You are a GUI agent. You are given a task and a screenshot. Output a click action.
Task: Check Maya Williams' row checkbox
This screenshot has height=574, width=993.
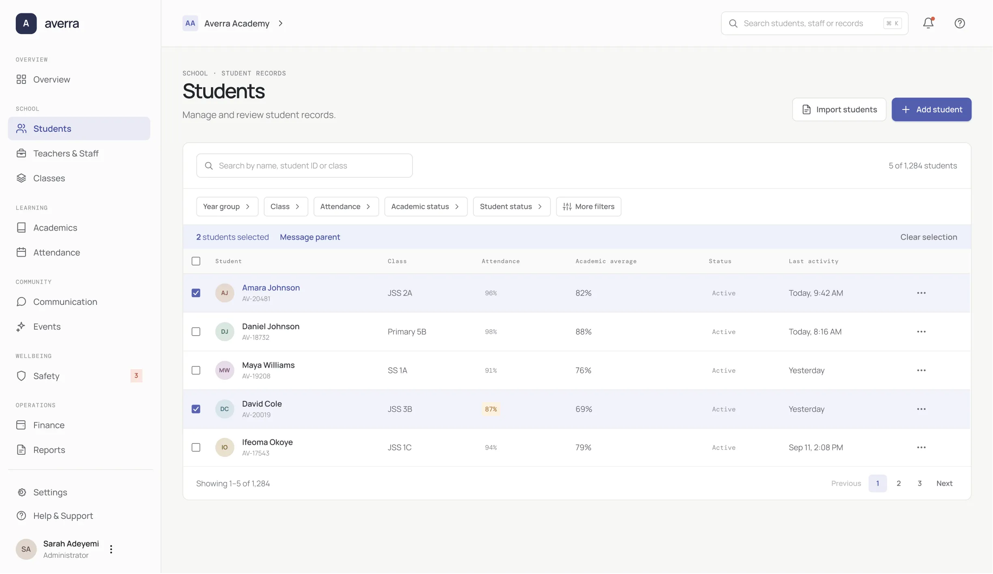(x=196, y=370)
